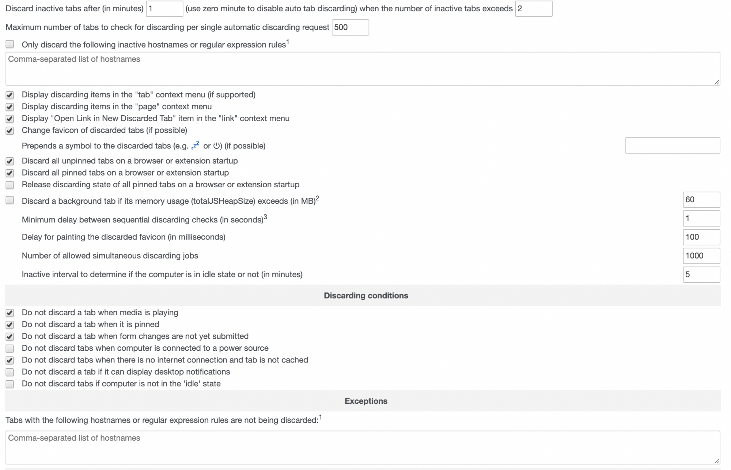
Task: Click the exceptions hostnames text area
Action: coord(363,447)
